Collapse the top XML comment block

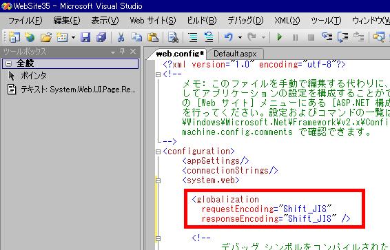pyautogui.click(x=158, y=74)
